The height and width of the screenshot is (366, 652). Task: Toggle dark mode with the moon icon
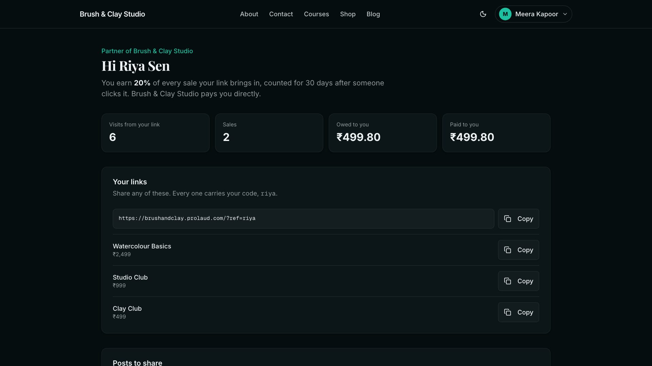click(483, 14)
